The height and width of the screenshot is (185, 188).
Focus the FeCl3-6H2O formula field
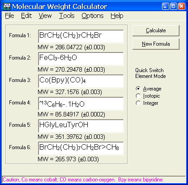pyautogui.click(x=81, y=59)
